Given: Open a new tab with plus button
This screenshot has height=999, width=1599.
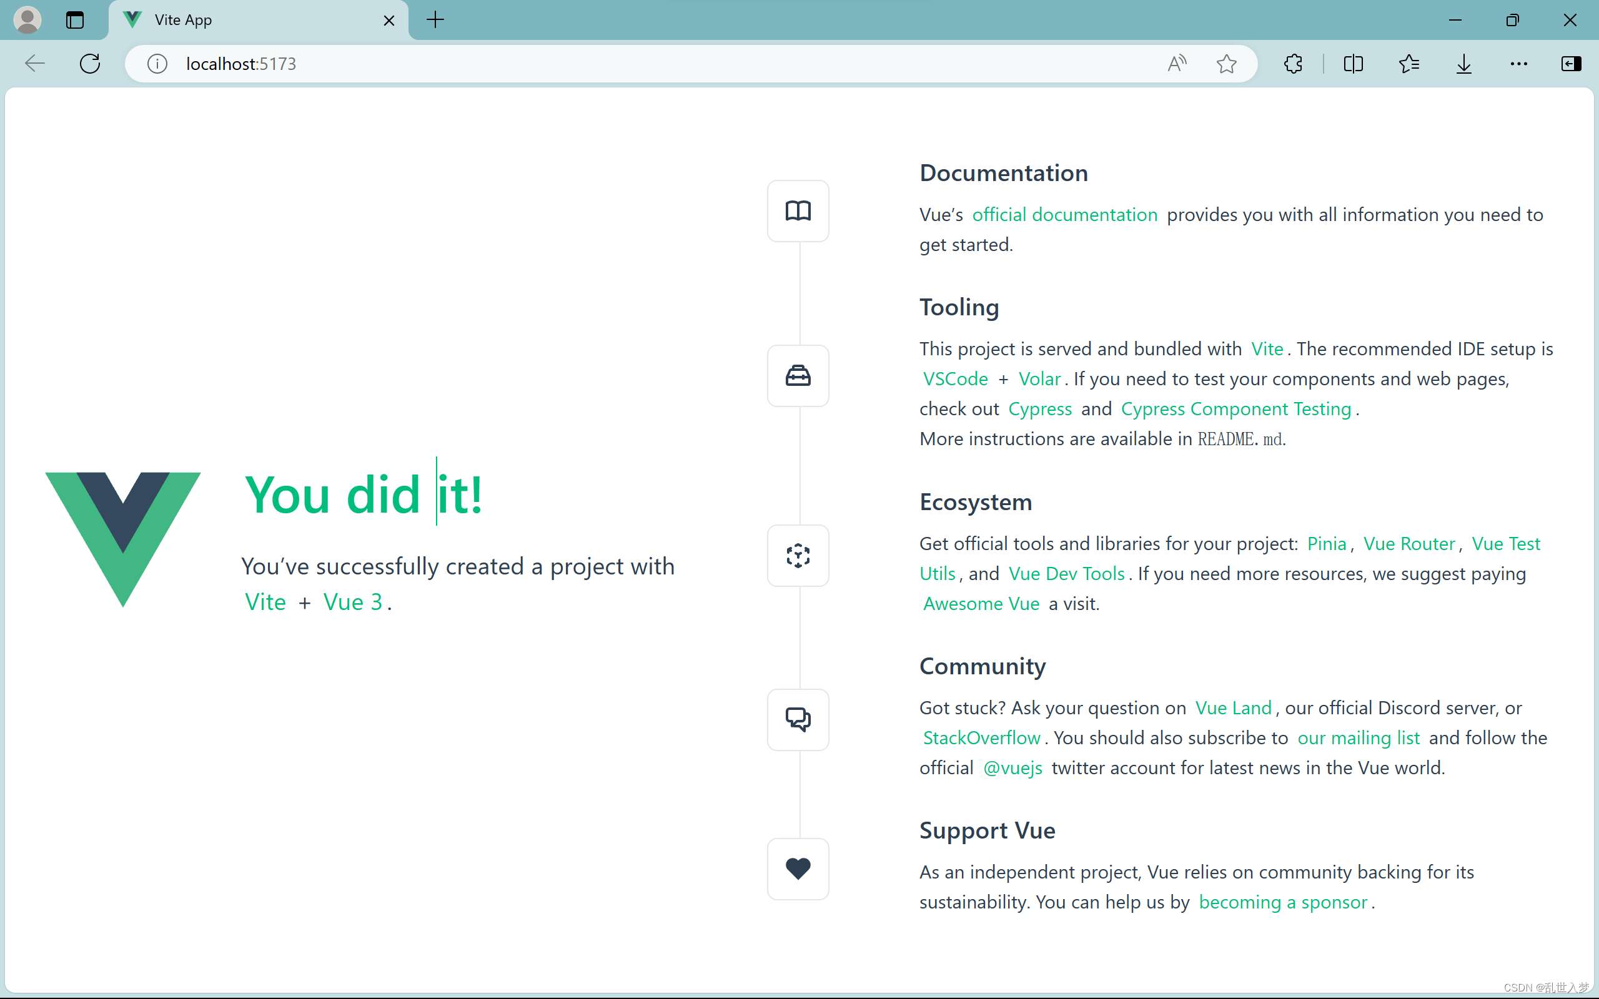Looking at the screenshot, I should tap(435, 20).
